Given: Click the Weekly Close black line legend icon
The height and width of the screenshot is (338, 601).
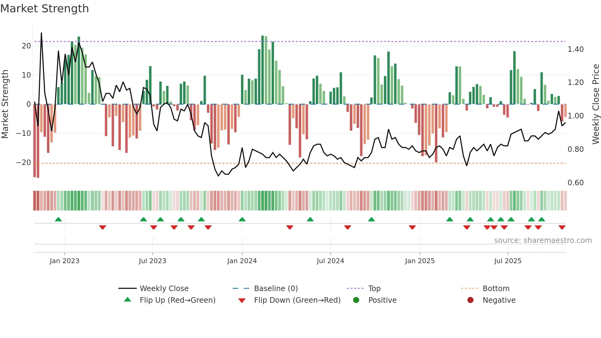Looking at the screenshot, I should 127,288.
